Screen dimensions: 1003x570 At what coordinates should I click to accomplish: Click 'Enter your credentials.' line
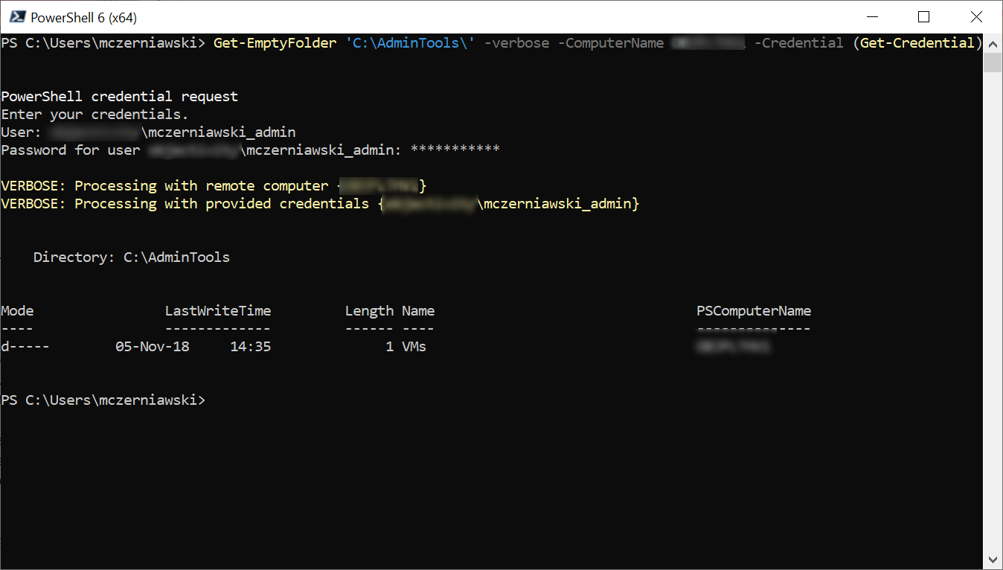pos(95,115)
